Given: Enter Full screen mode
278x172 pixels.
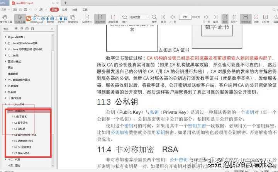Looking at the screenshot, I should tap(256, 19).
